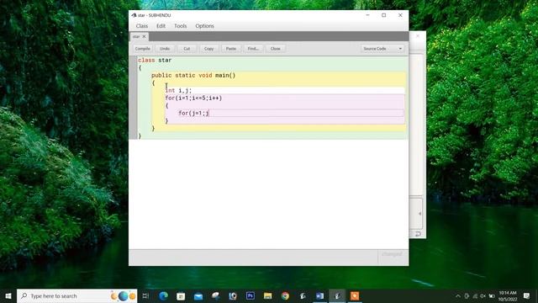This screenshot has width=538, height=303.
Task: Click the Undo button
Action: [165, 49]
